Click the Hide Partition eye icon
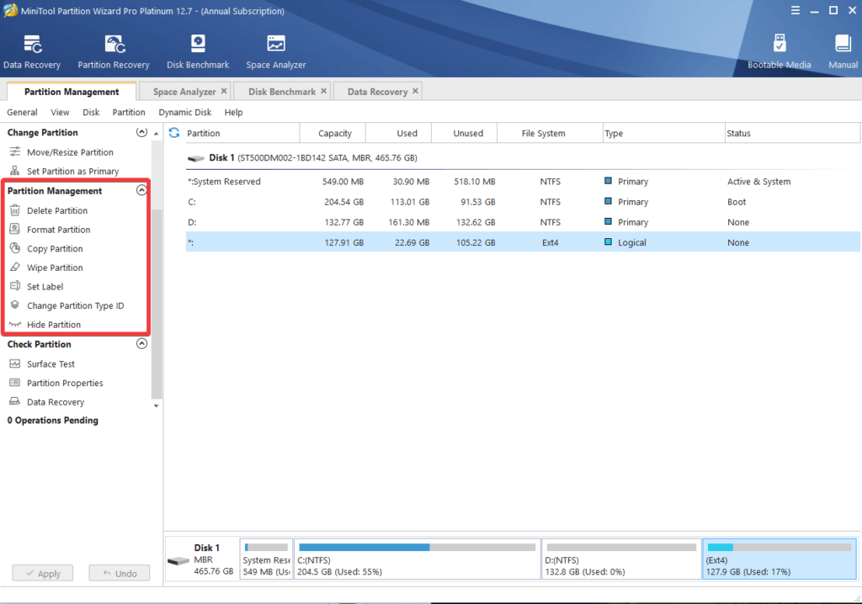This screenshot has height=604, width=862. 15,324
